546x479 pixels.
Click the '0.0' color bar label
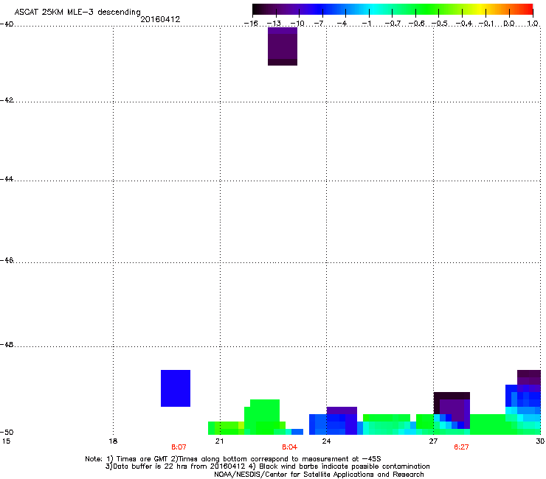509,24
